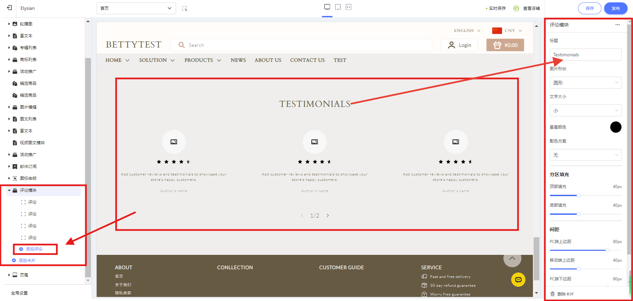Viewport: 633px width, 301px height.
Task: Open the black 星星颜色 color swatch
Action: pos(615,127)
